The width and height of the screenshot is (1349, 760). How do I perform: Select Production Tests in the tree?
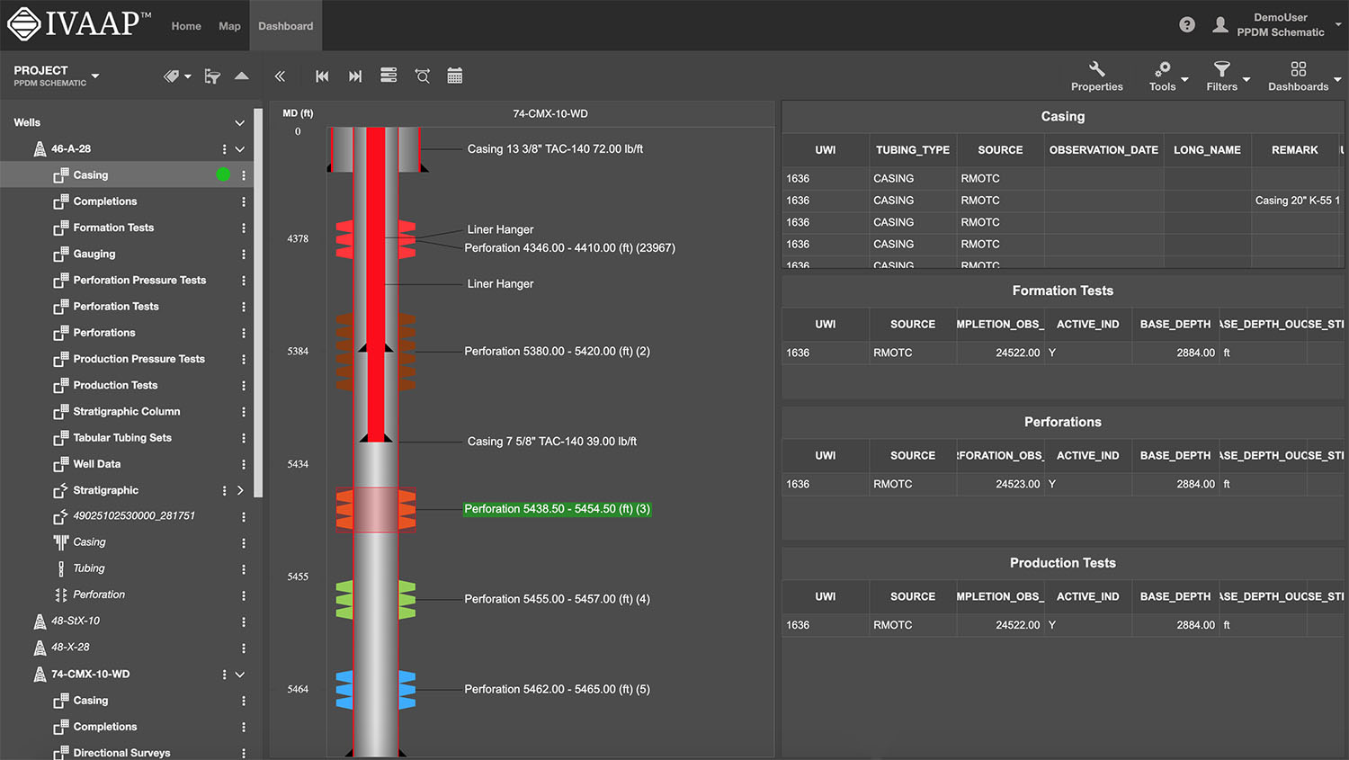click(x=115, y=385)
